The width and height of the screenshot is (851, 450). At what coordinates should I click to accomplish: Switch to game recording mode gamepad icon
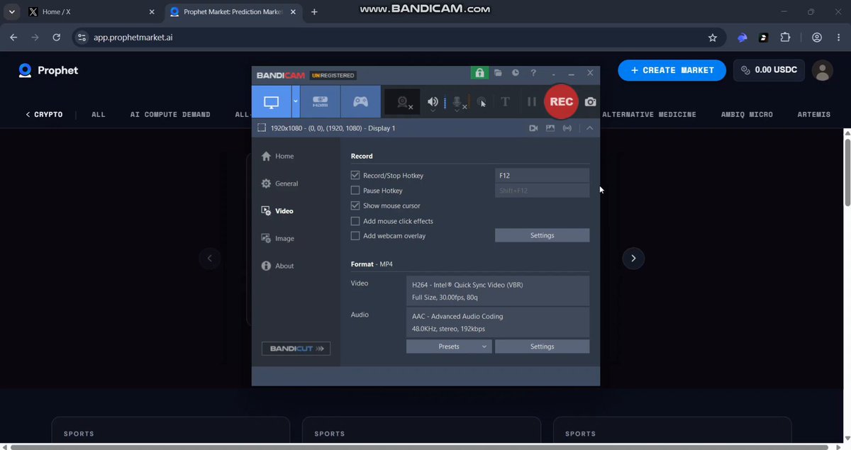pyautogui.click(x=361, y=102)
